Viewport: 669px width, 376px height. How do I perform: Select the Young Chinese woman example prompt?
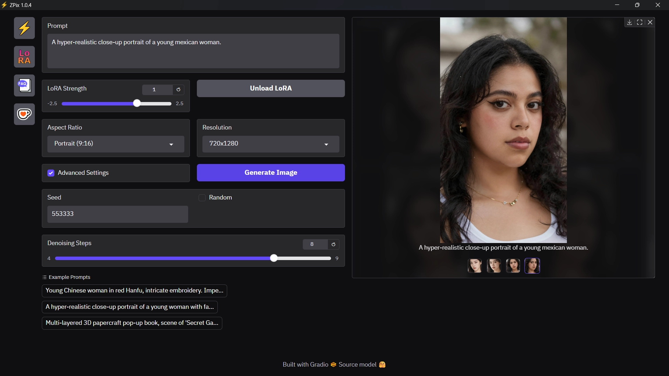point(134,291)
